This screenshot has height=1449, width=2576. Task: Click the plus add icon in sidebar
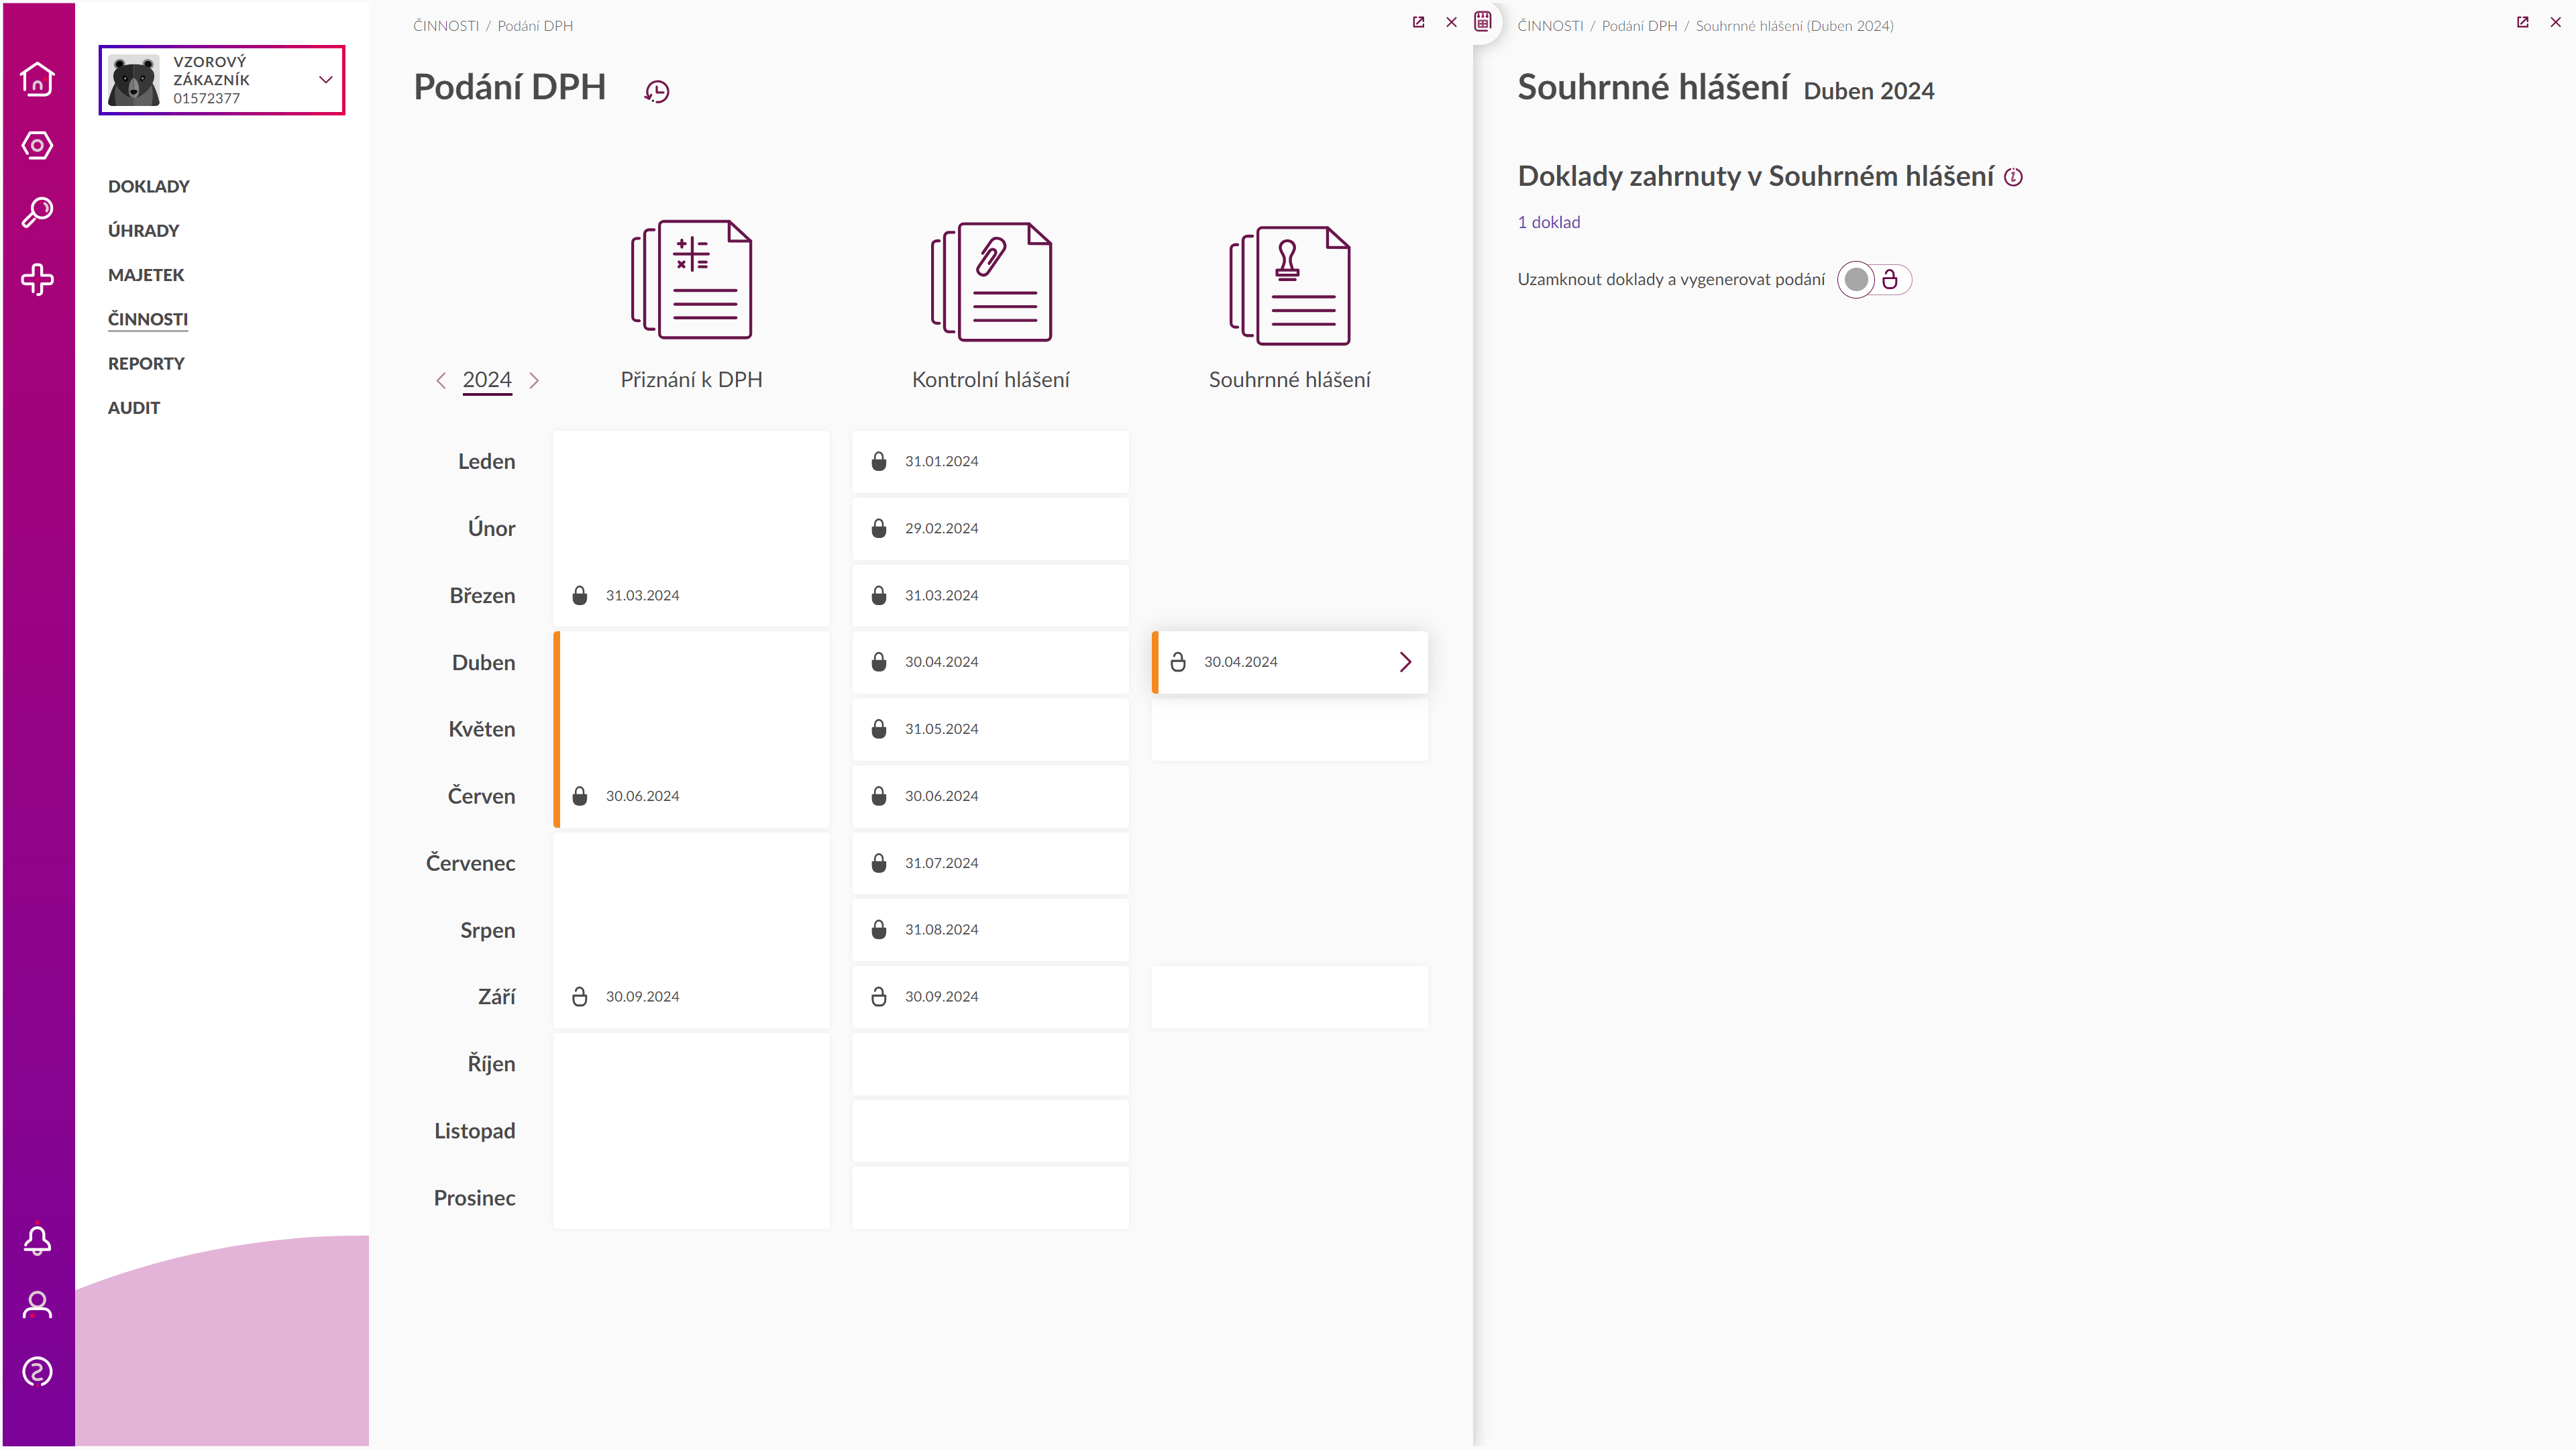click(x=37, y=279)
